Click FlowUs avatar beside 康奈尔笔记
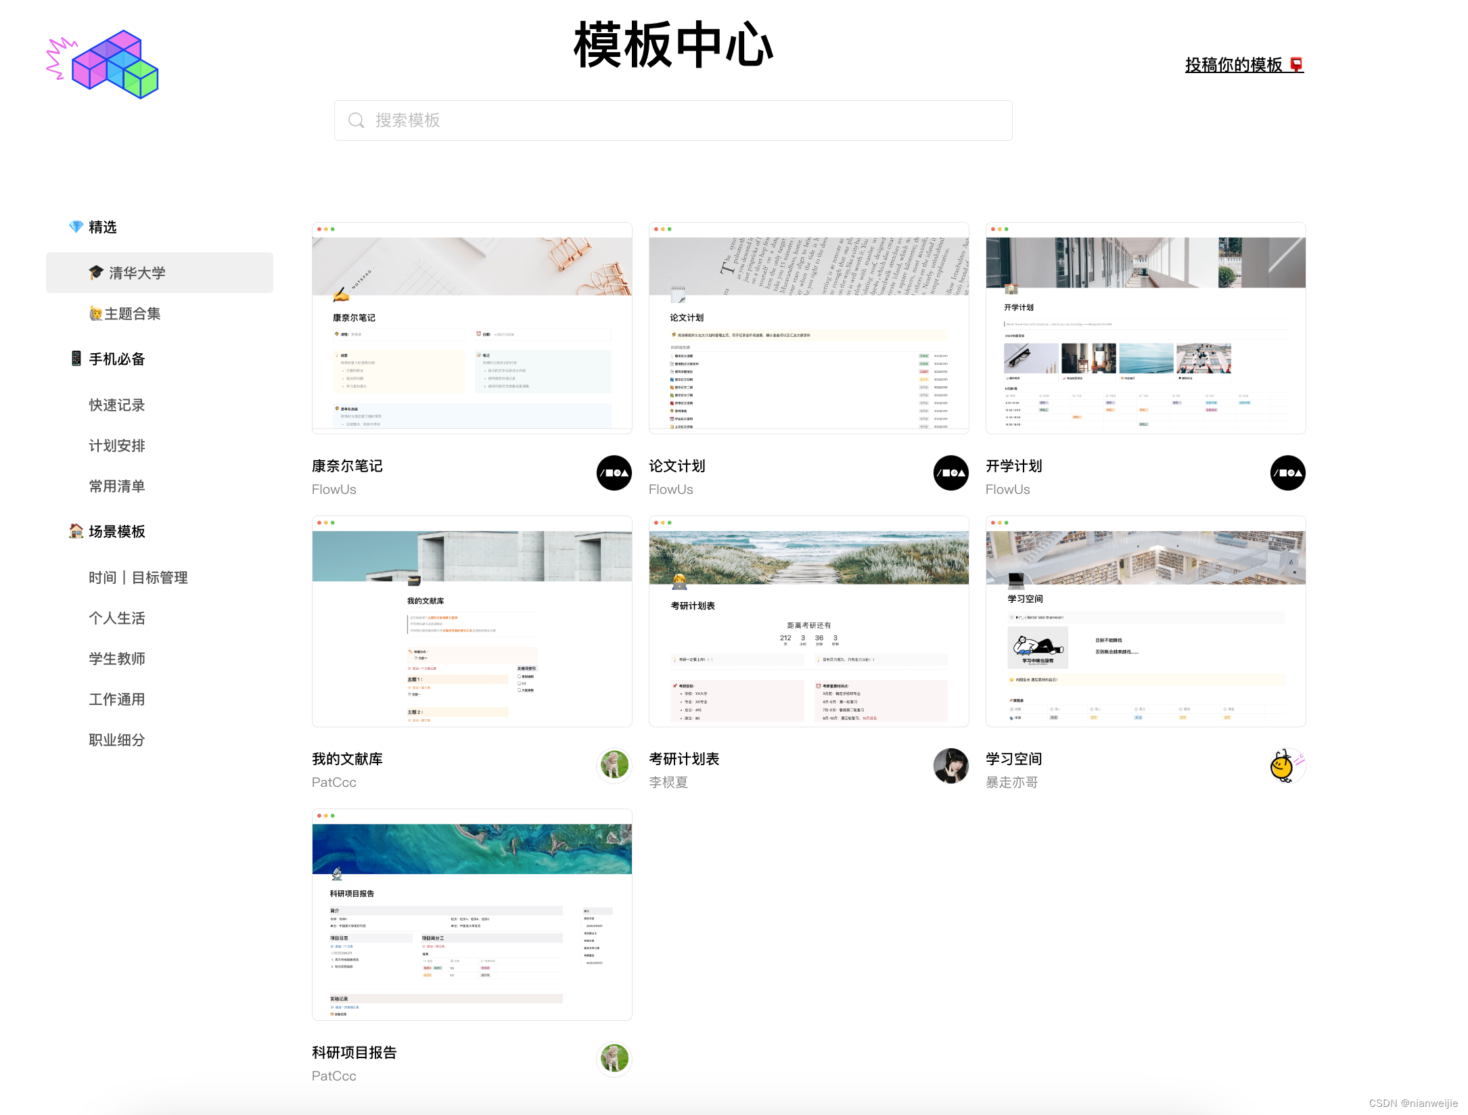This screenshot has height=1115, width=1468. [x=614, y=473]
